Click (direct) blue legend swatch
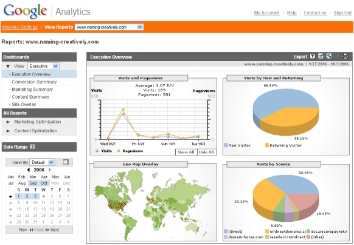The height and width of the screenshot is (245, 354). pos(226,231)
